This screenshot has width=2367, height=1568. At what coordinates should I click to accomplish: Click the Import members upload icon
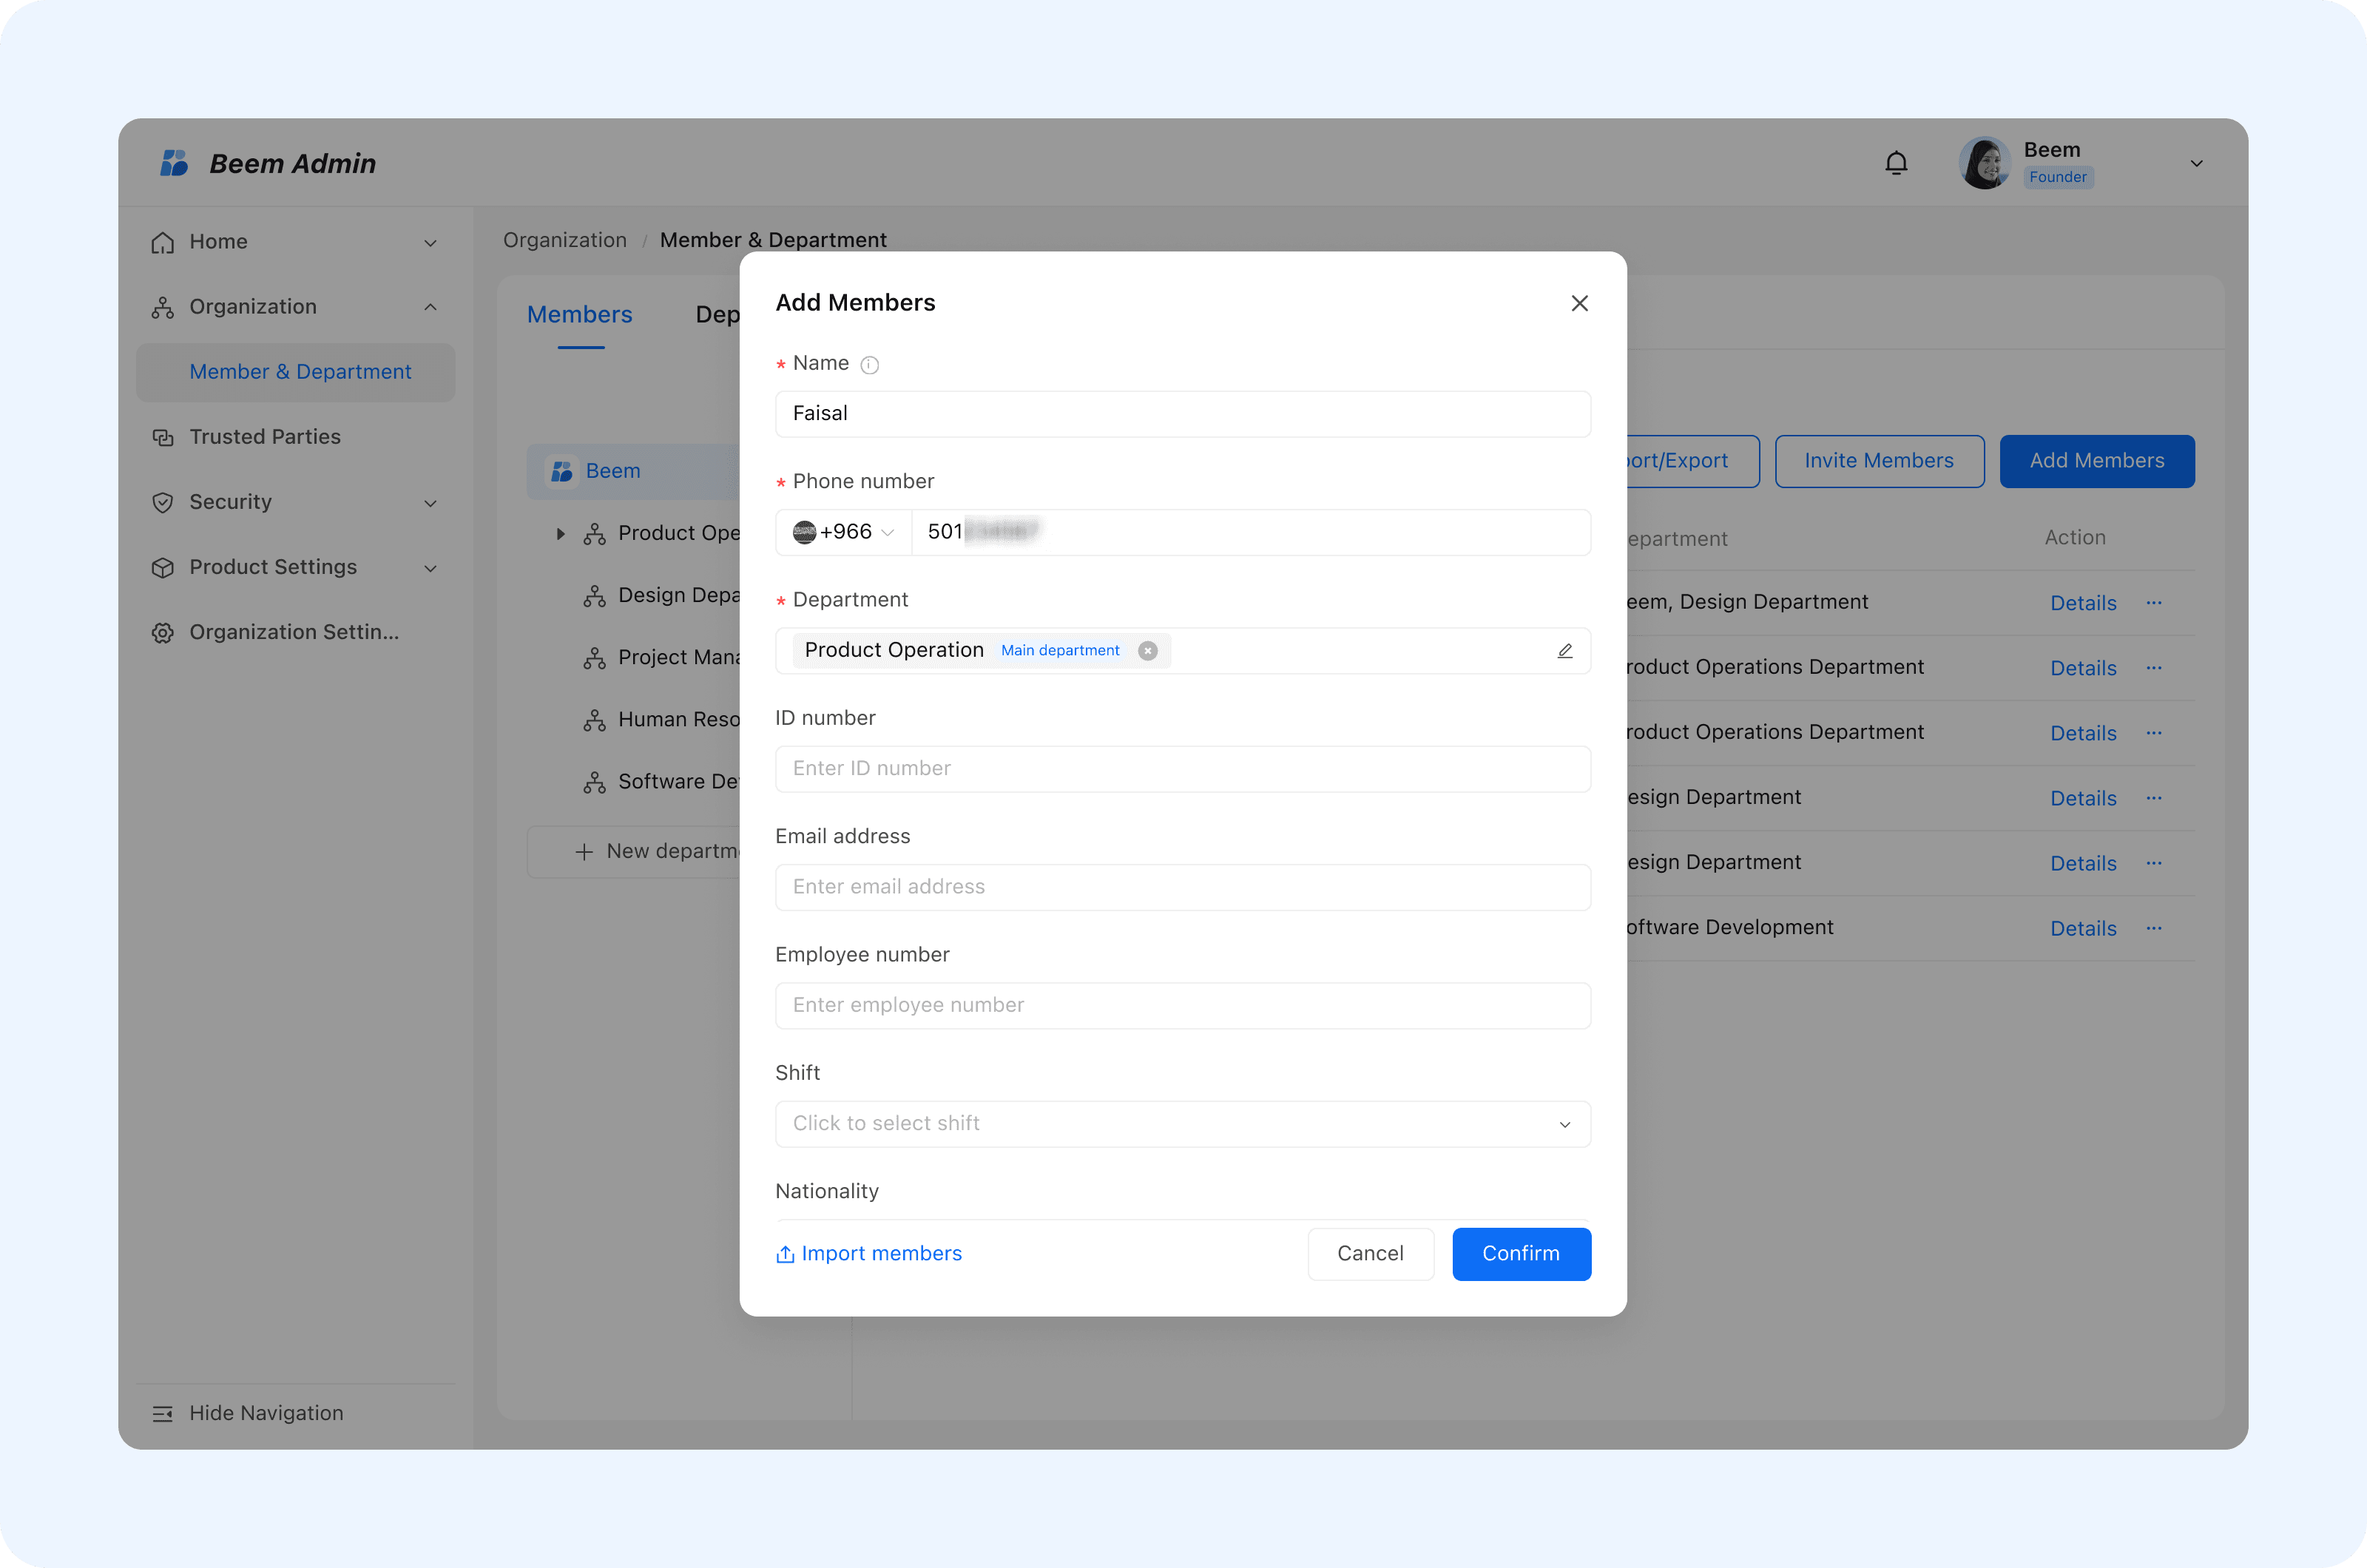pos(785,1254)
